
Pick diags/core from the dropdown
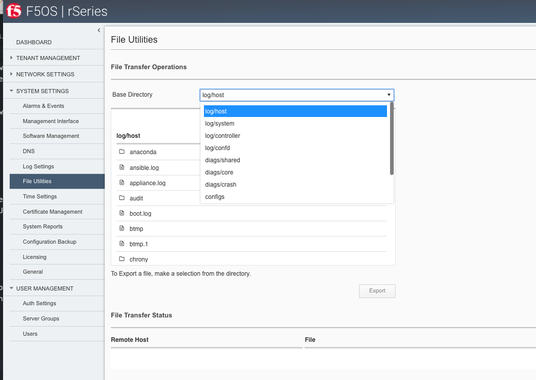pos(295,172)
